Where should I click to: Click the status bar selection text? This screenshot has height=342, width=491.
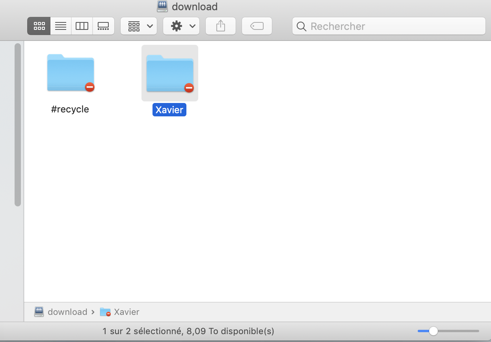pos(188,331)
